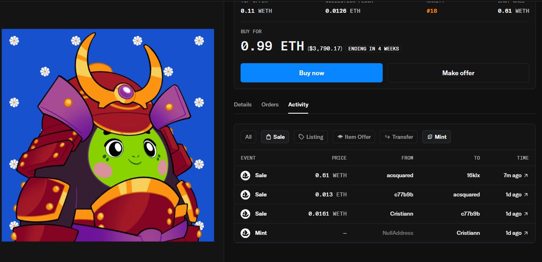Screen dimensions: 542x262
Task: Open seller Cristiann in 0.0161 WETH row
Action: 402,214
